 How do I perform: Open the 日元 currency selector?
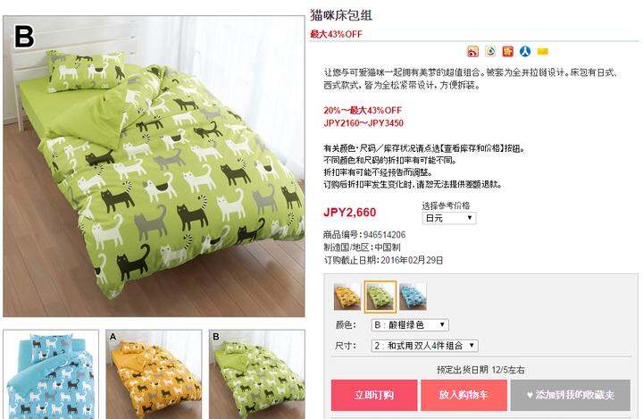449,218
